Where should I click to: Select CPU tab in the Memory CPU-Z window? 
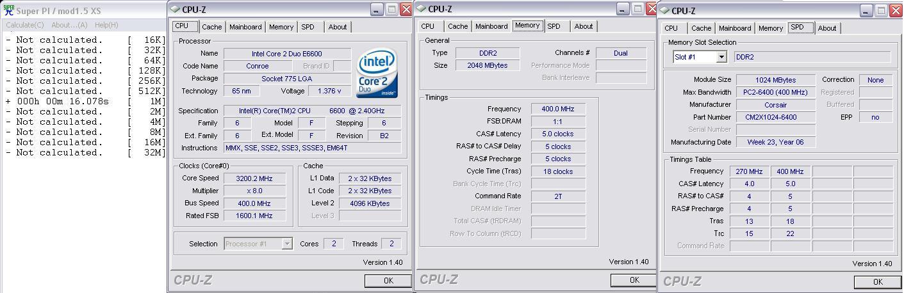(x=428, y=26)
